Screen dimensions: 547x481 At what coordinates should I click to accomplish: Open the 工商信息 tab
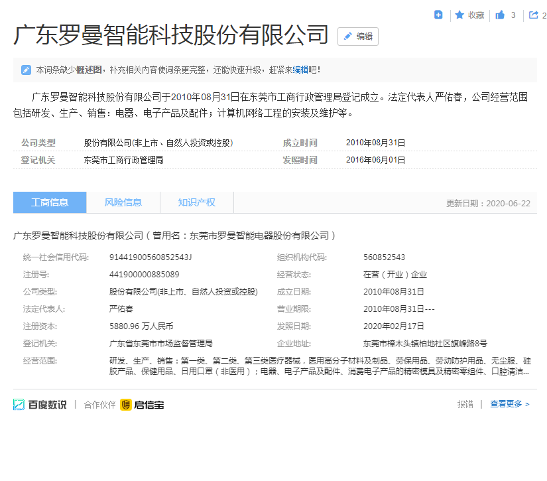click(50, 202)
